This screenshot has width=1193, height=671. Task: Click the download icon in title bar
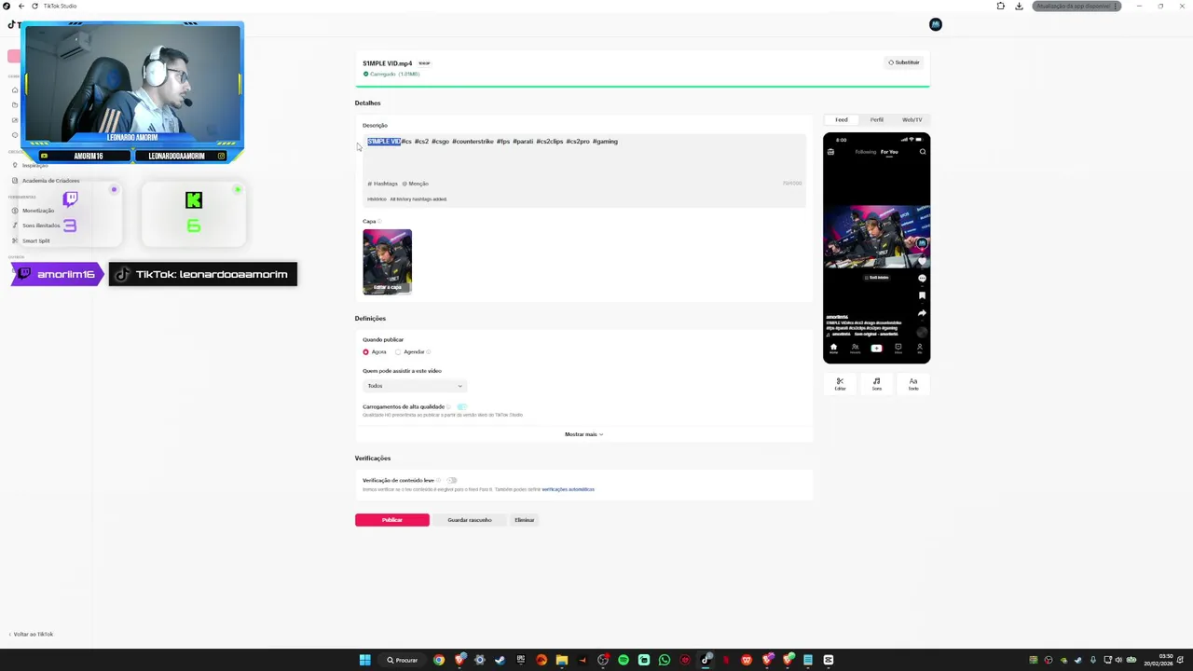1019,6
